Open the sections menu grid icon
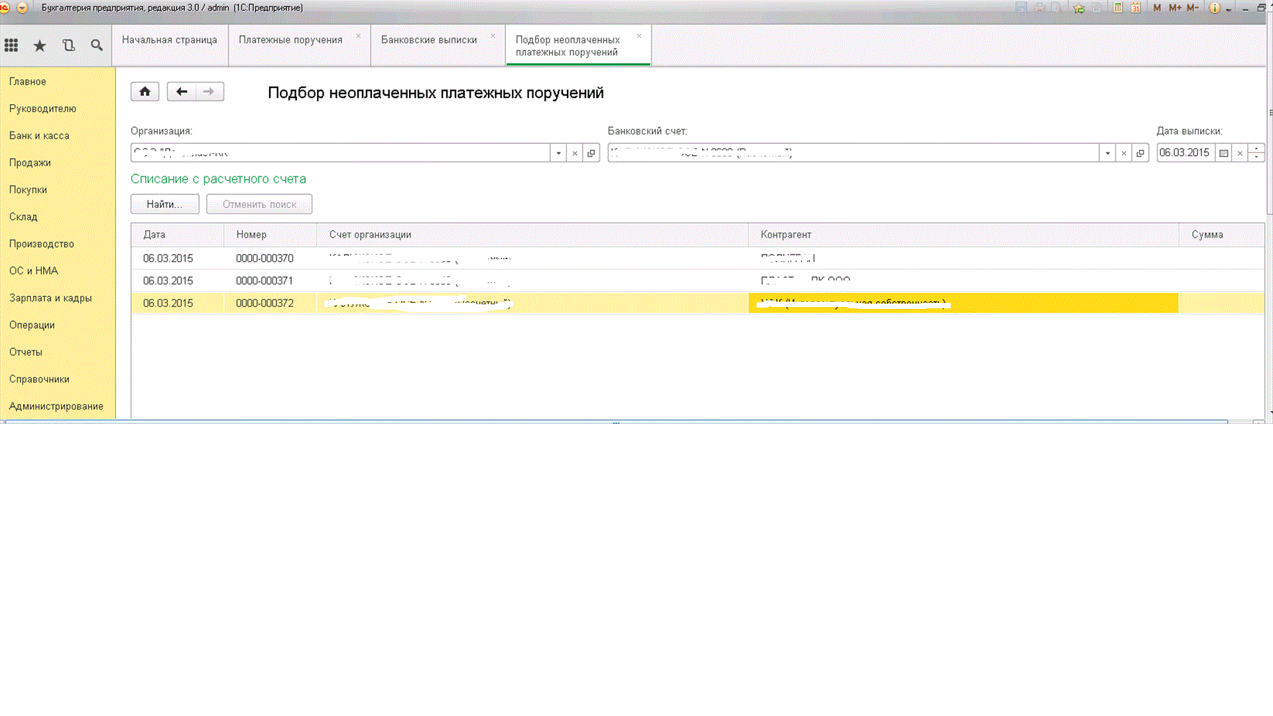This screenshot has height=716, width=1273. pos(11,46)
